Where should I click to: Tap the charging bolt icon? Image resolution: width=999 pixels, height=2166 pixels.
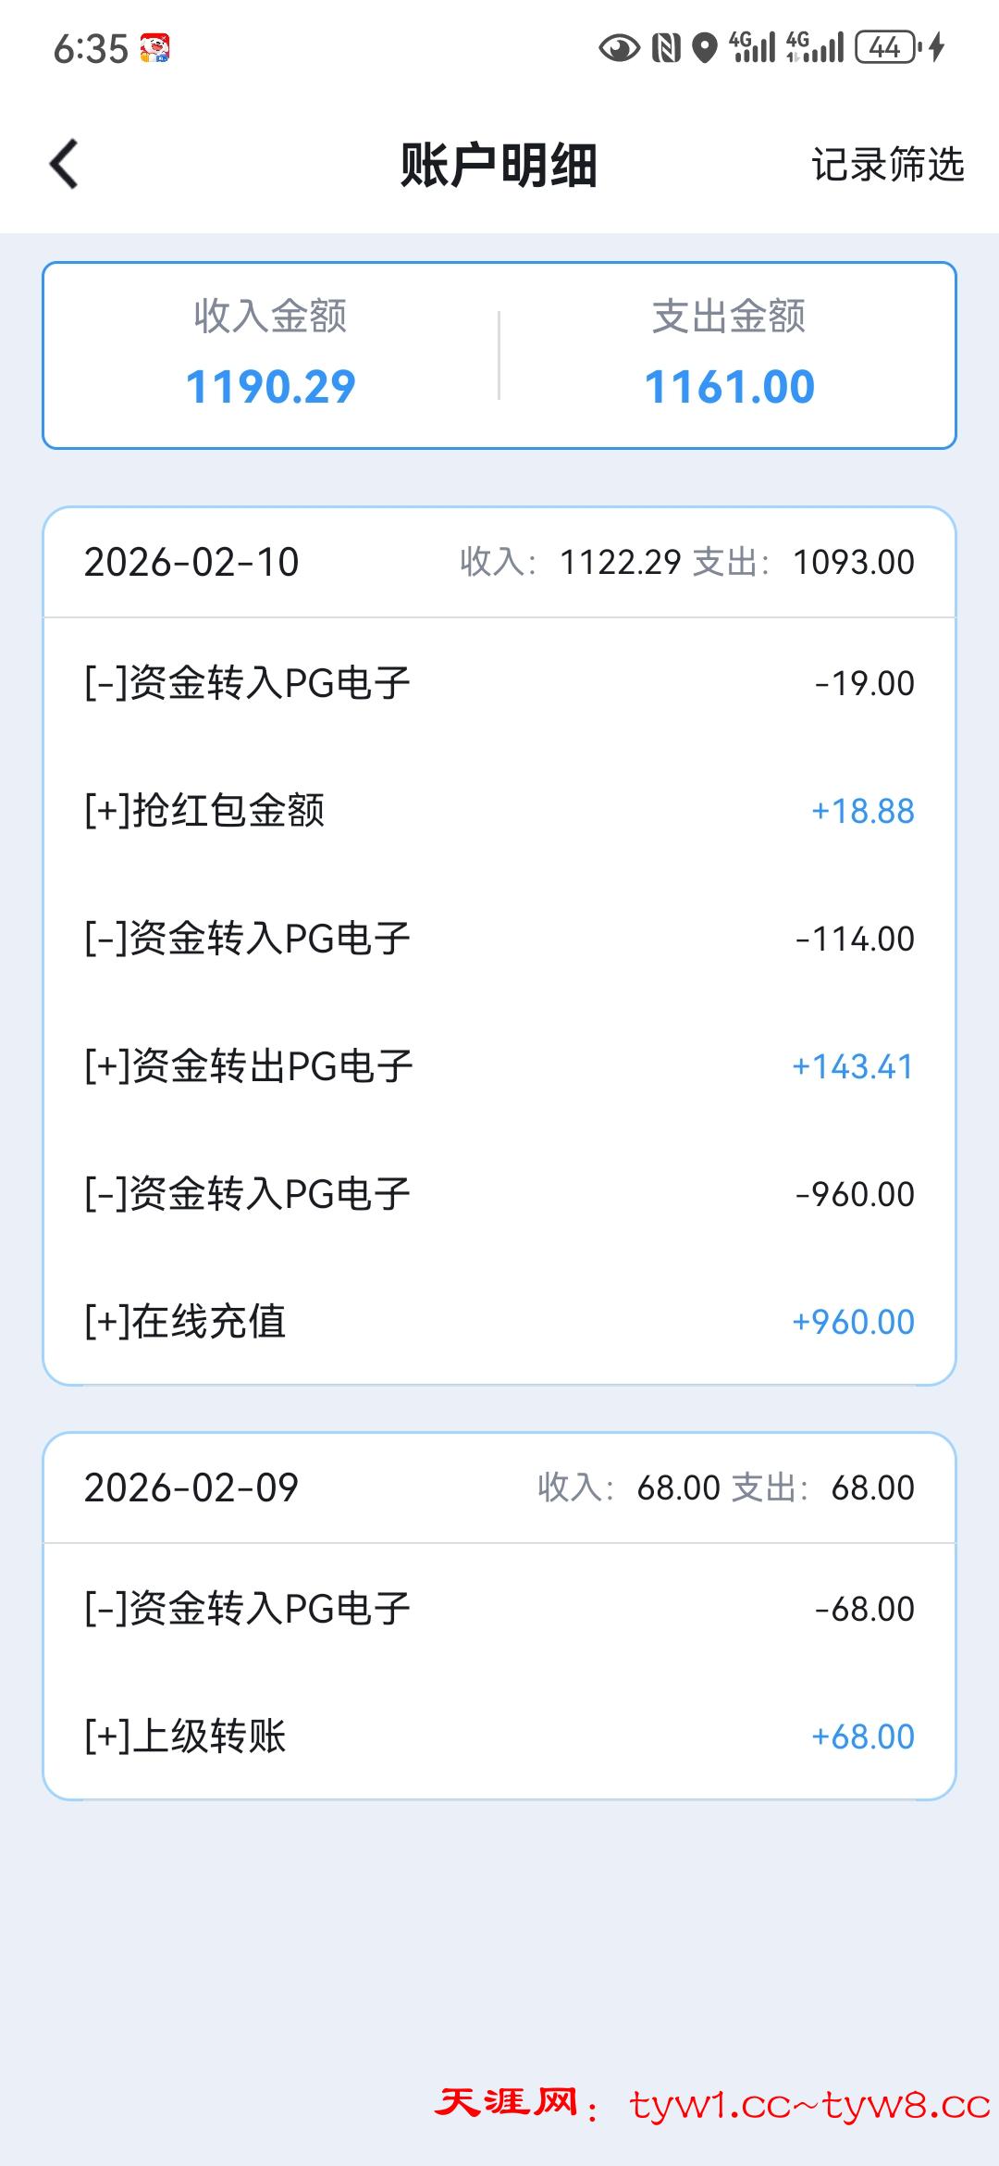pyautogui.click(x=937, y=47)
